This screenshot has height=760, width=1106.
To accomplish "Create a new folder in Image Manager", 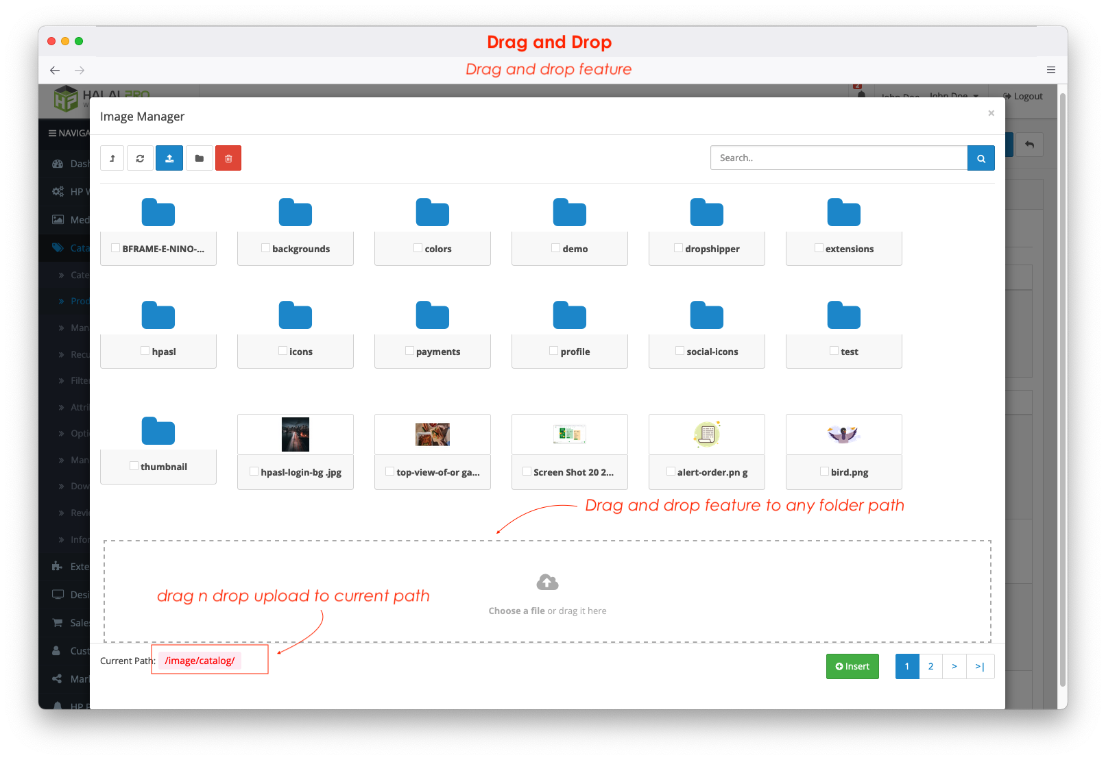I will click(x=199, y=158).
